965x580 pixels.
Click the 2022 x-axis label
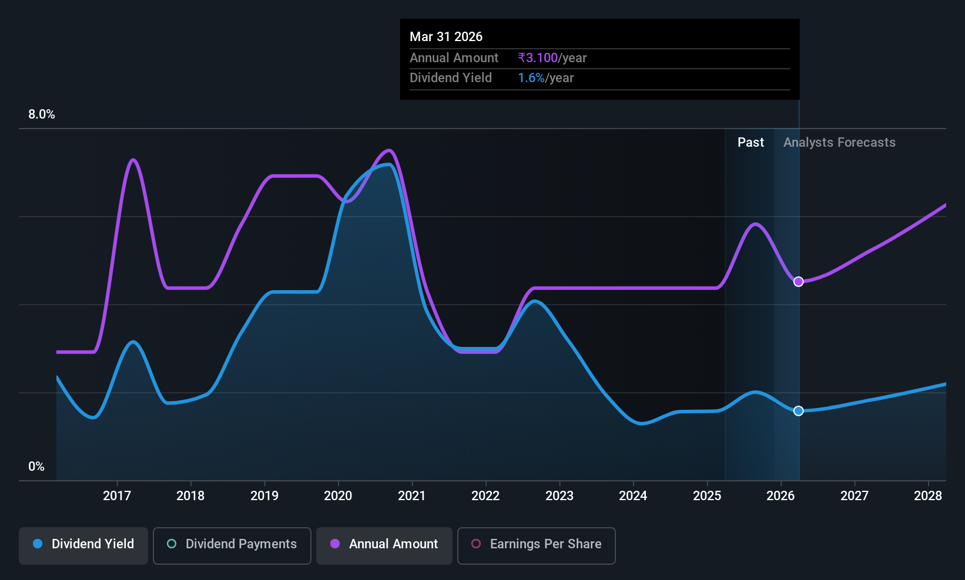[x=485, y=496]
